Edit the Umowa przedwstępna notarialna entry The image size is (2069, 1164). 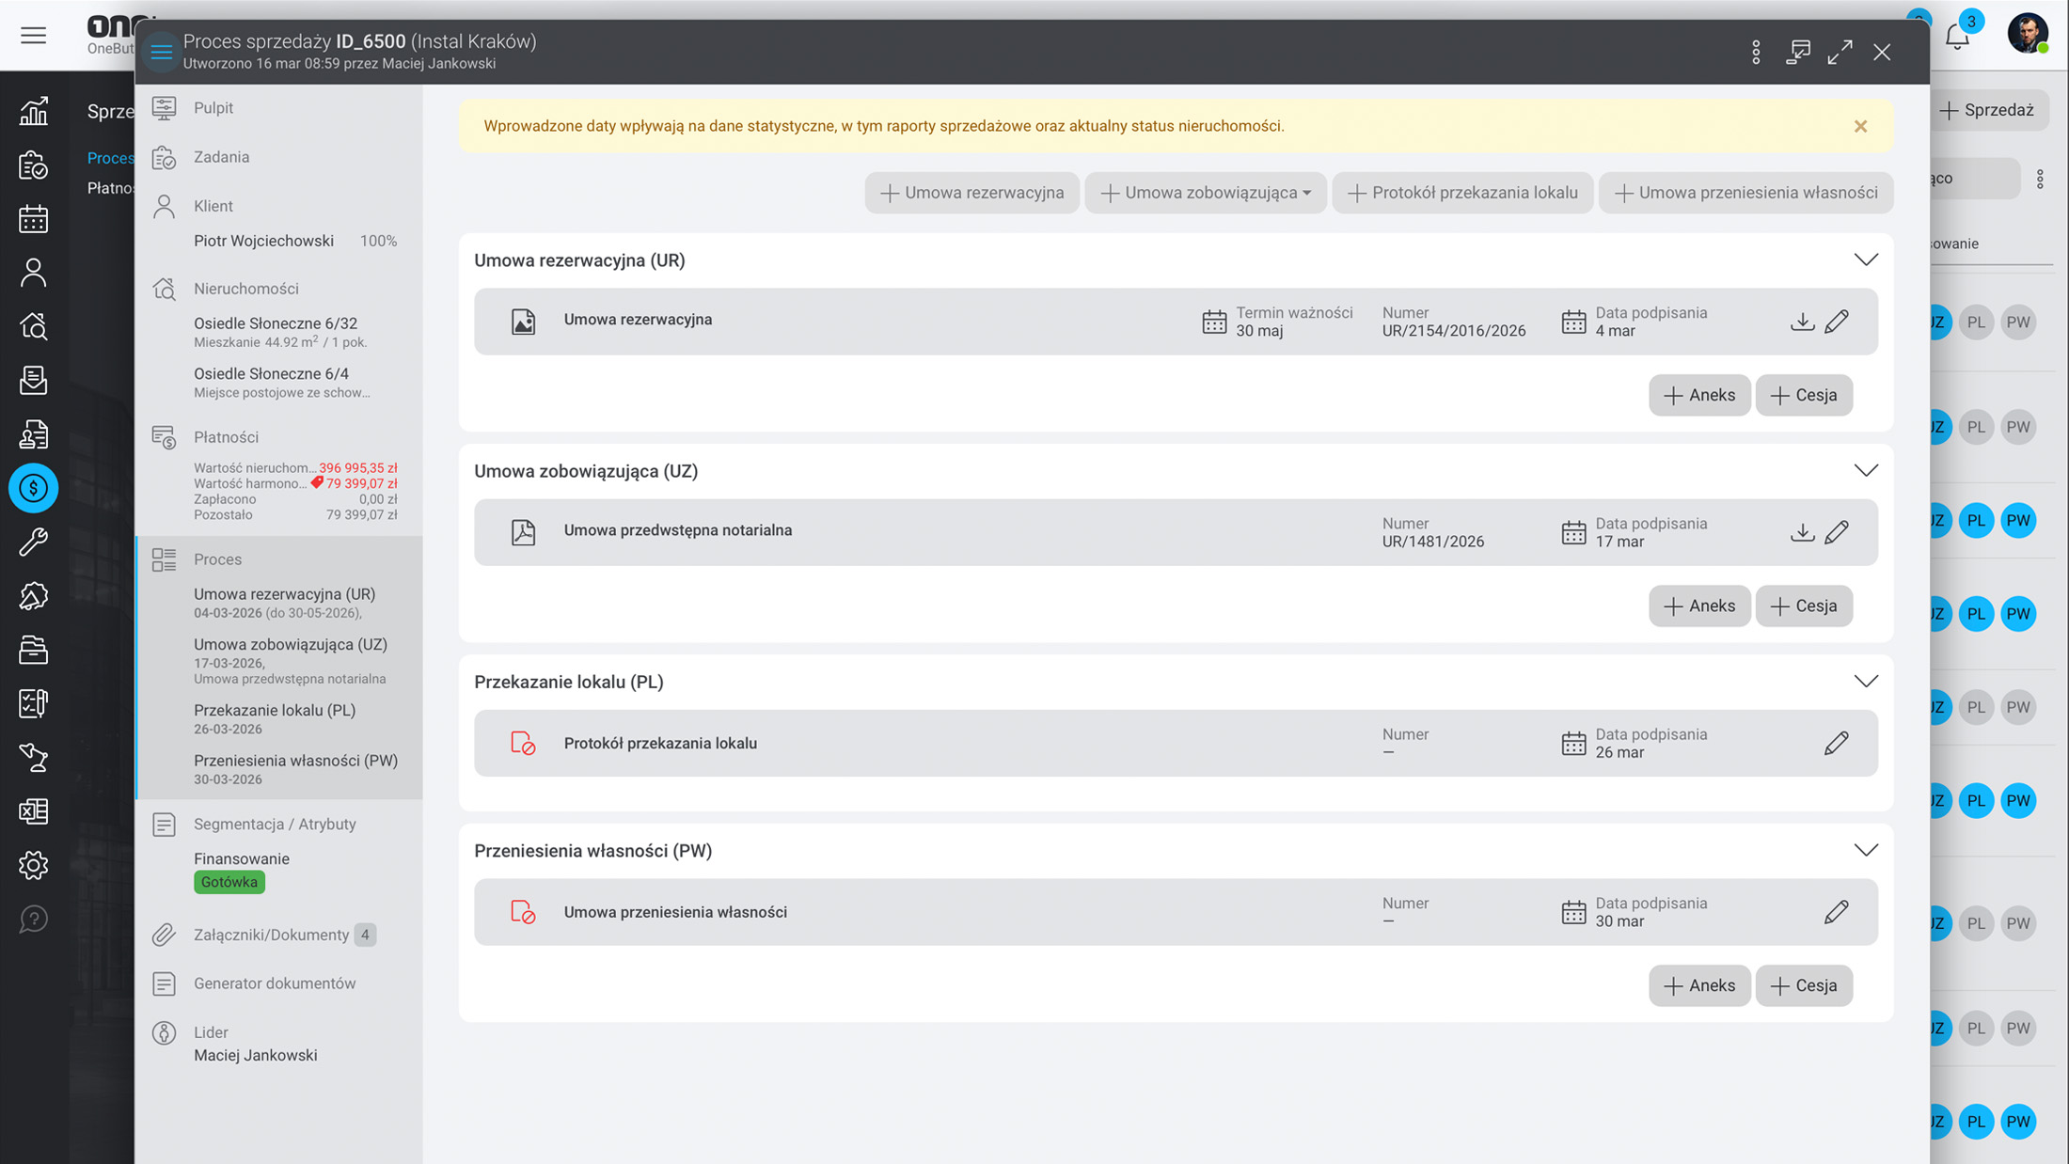pyautogui.click(x=1837, y=532)
